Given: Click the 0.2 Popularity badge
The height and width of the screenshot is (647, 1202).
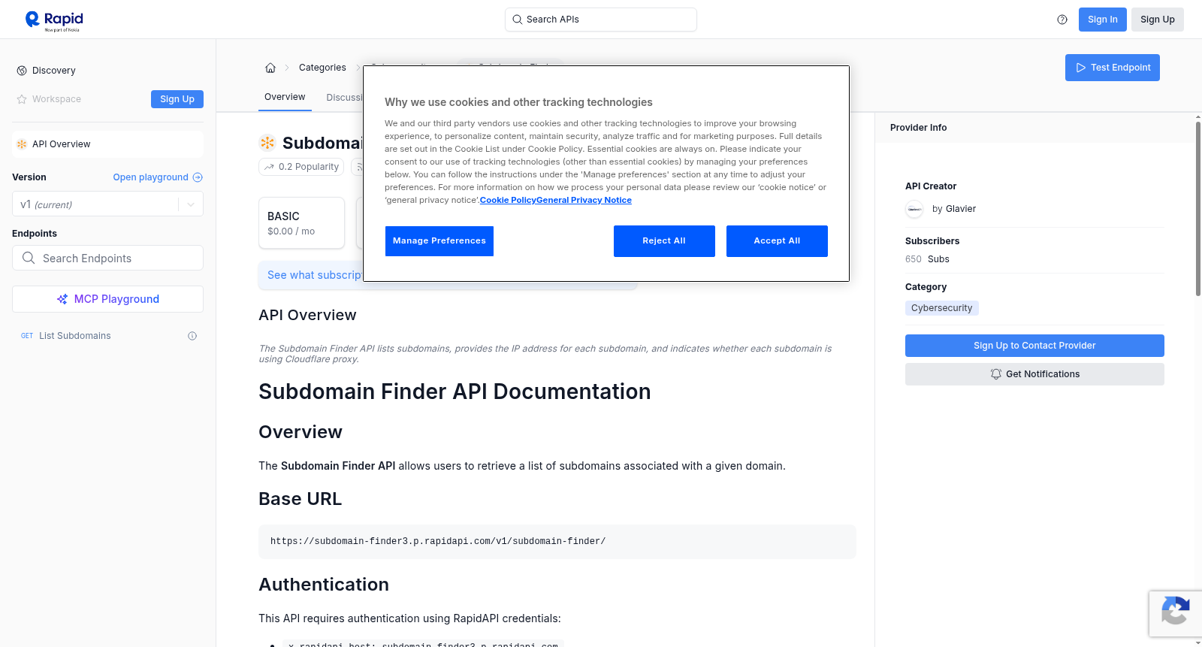Looking at the screenshot, I should [301, 167].
